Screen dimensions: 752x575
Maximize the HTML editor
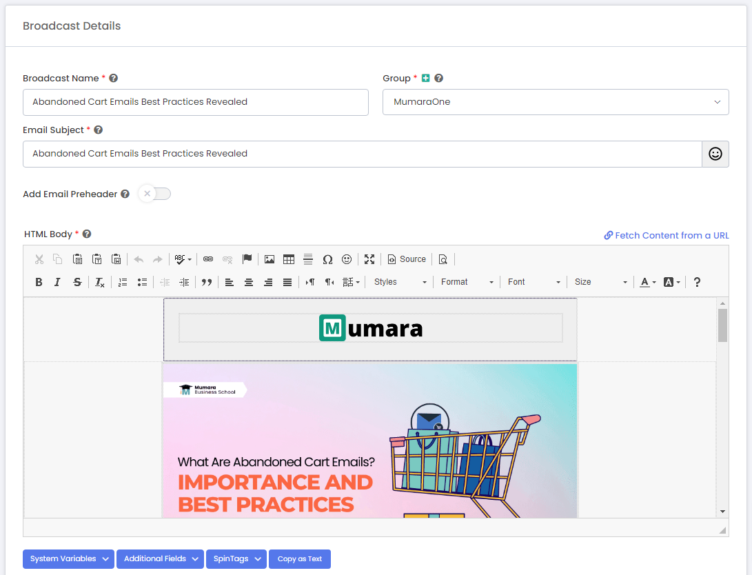tap(369, 259)
